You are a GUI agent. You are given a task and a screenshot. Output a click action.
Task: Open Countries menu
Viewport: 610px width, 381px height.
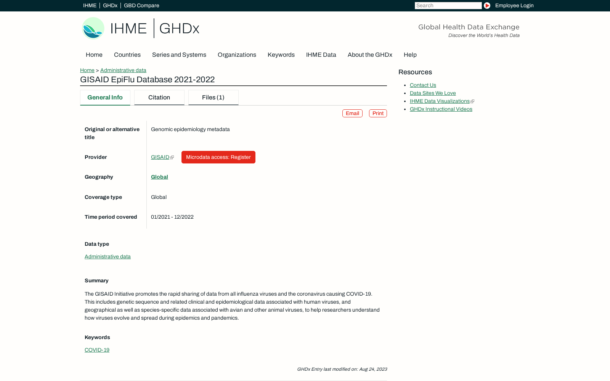127,55
